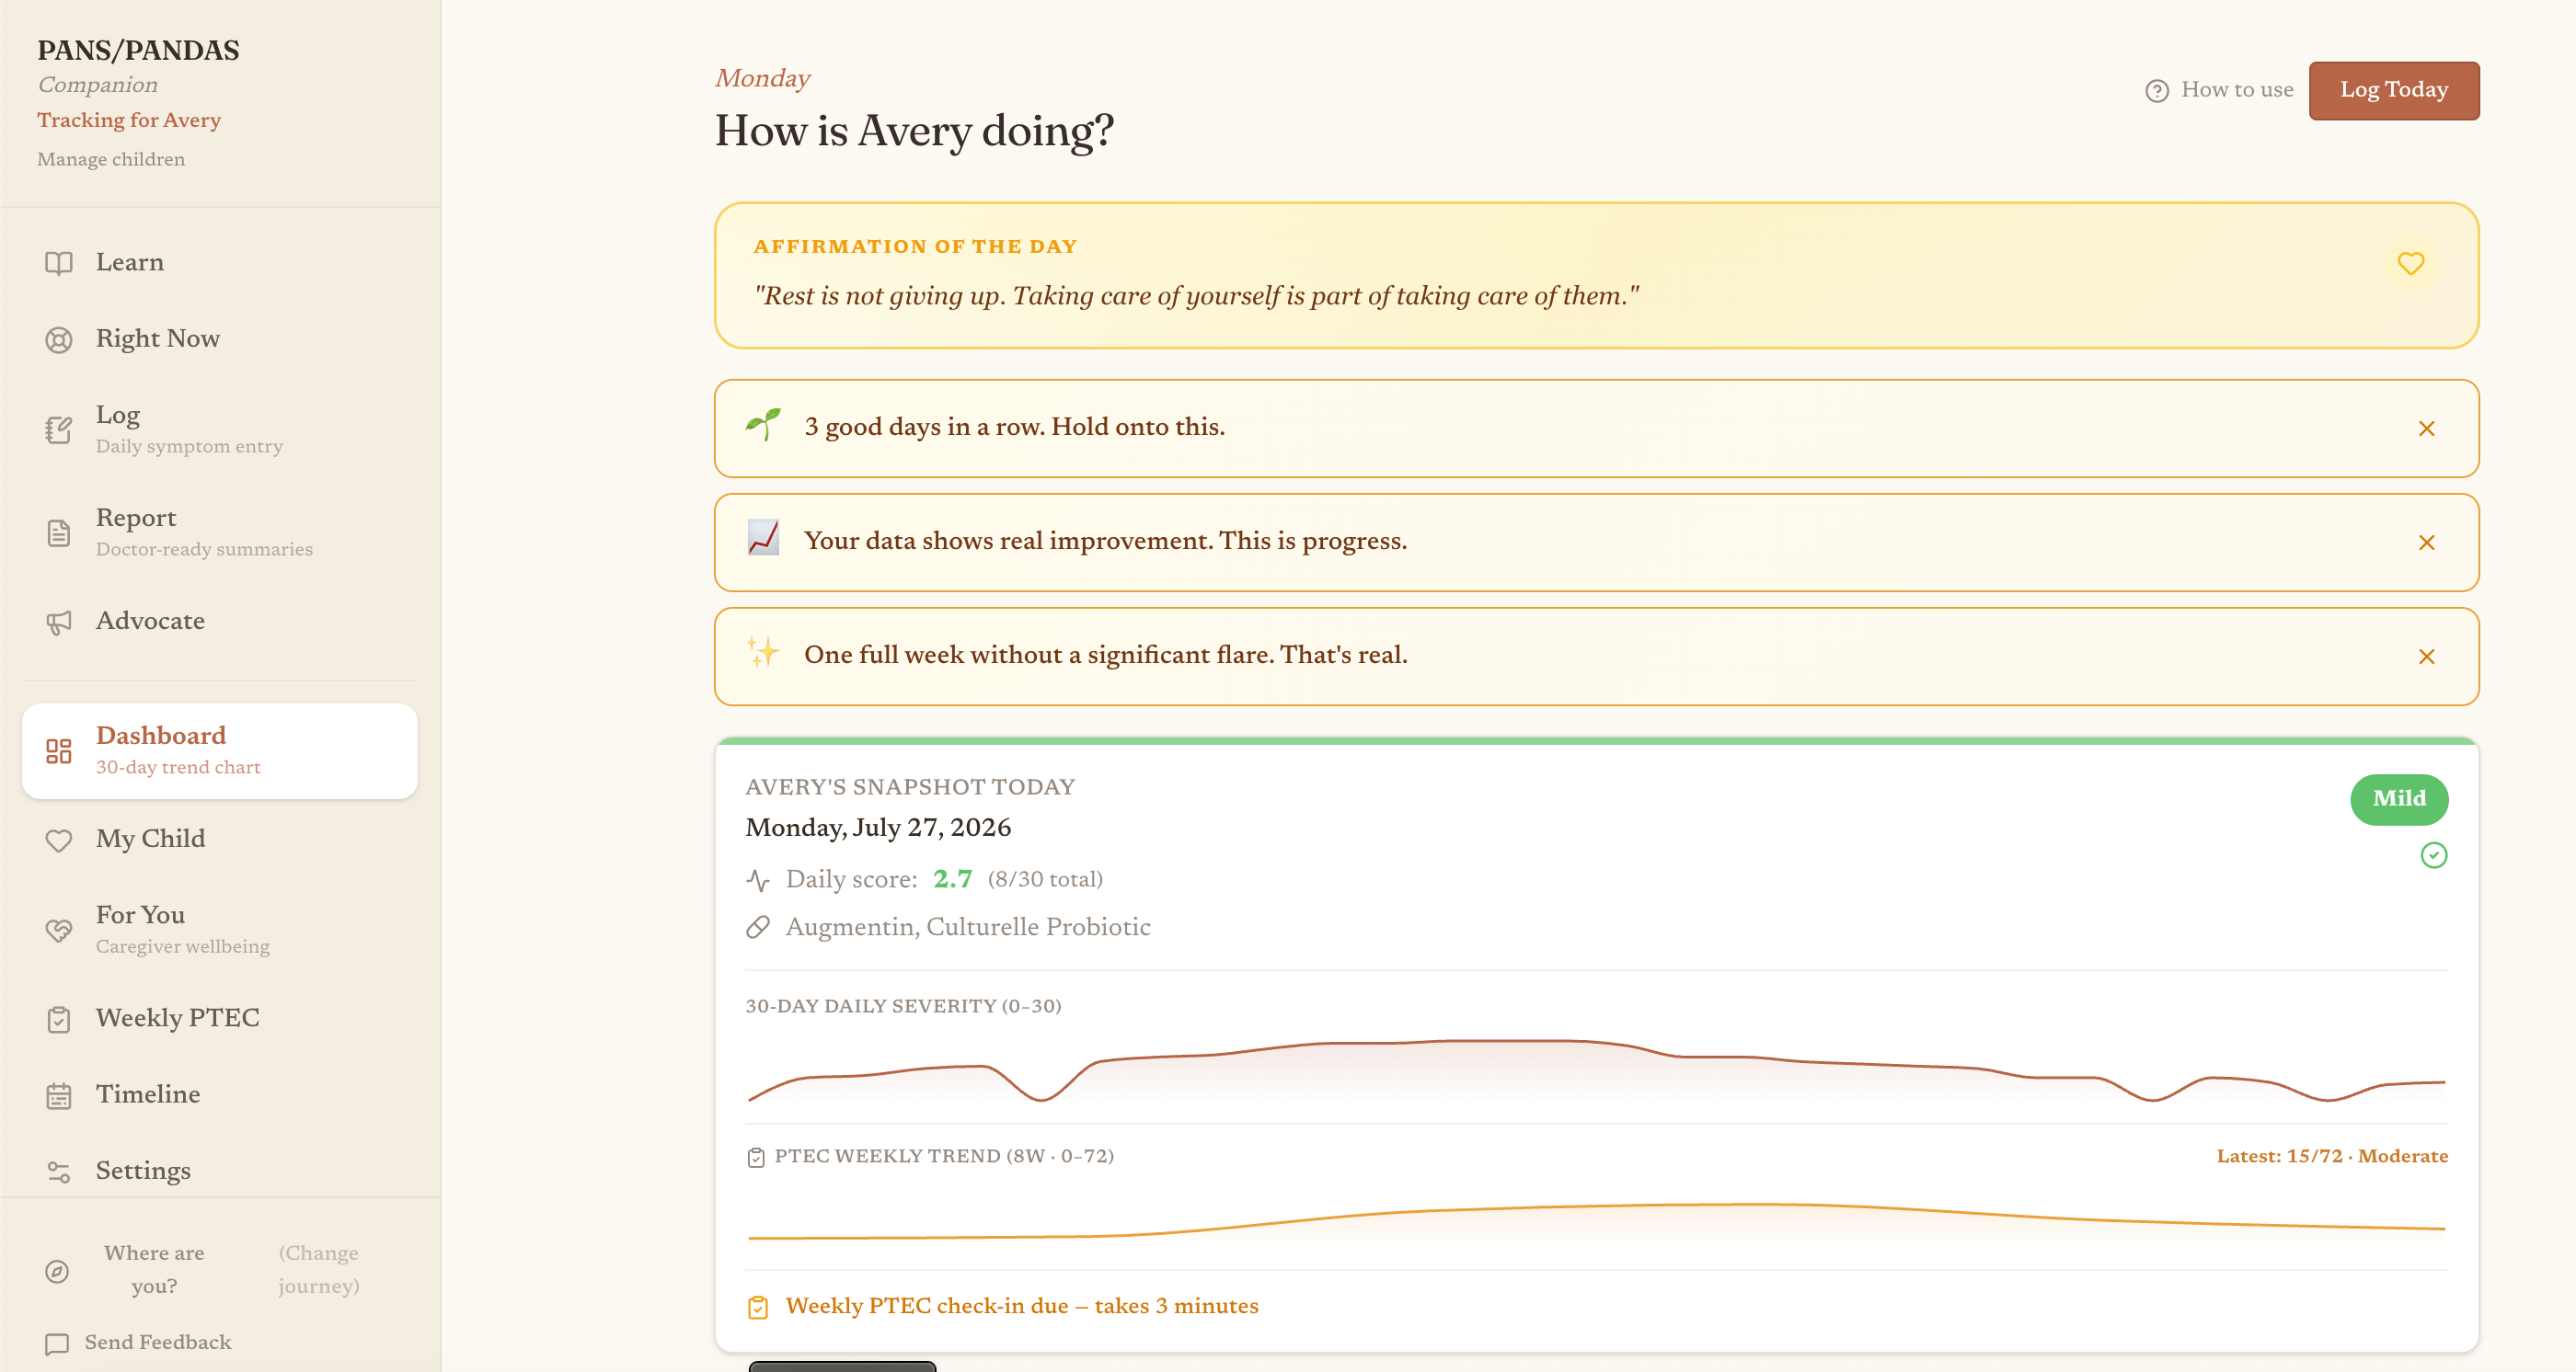Click the Weekly PTEC clipboard icon
Image resolution: width=2576 pixels, height=1372 pixels.
point(59,1019)
